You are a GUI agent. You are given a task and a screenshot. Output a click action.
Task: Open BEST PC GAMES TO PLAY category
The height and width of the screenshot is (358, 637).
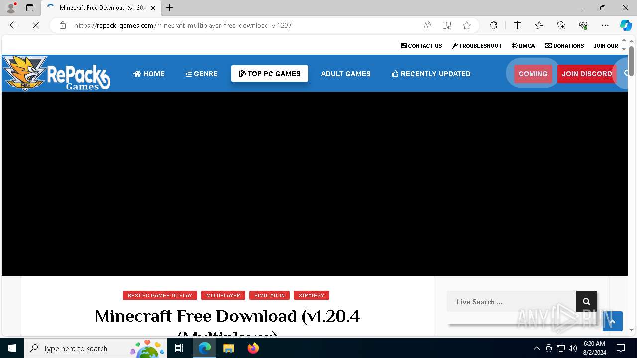pos(160,295)
